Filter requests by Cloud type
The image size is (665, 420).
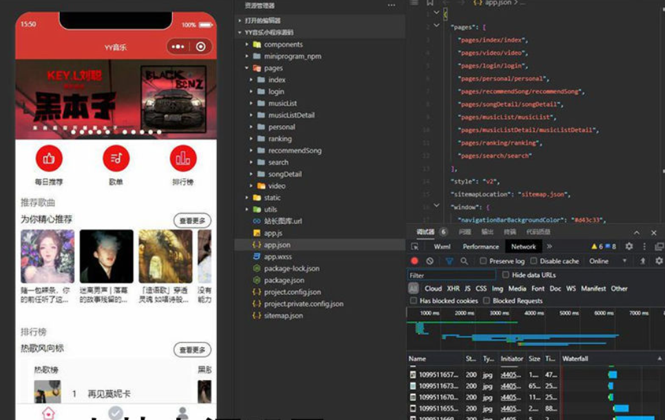pyautogui.click(x=433, y=288)
